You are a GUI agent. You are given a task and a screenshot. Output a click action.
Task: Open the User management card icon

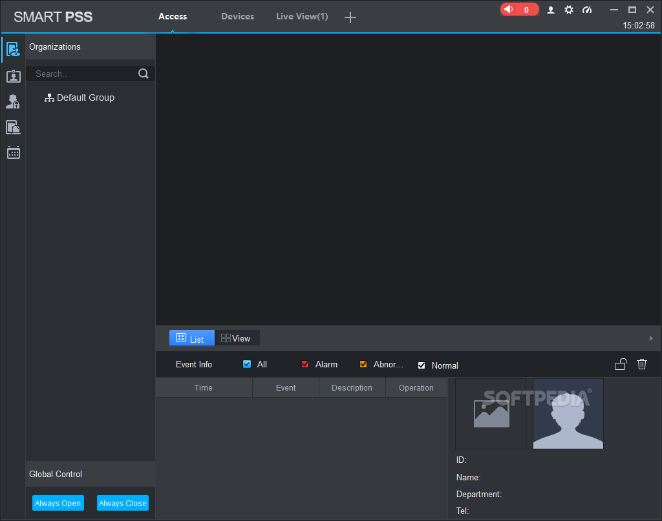[13, 76]
